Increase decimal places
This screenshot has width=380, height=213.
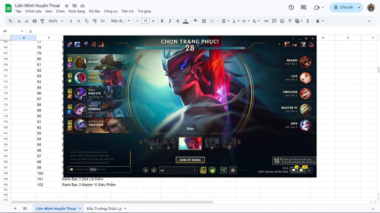[94, 21]
